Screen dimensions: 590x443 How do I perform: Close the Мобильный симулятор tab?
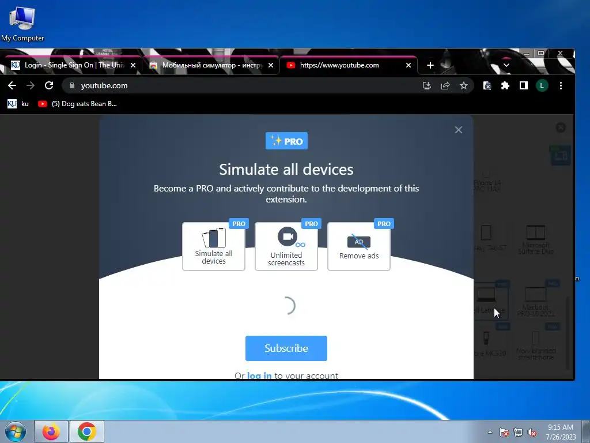pos(271,65)
